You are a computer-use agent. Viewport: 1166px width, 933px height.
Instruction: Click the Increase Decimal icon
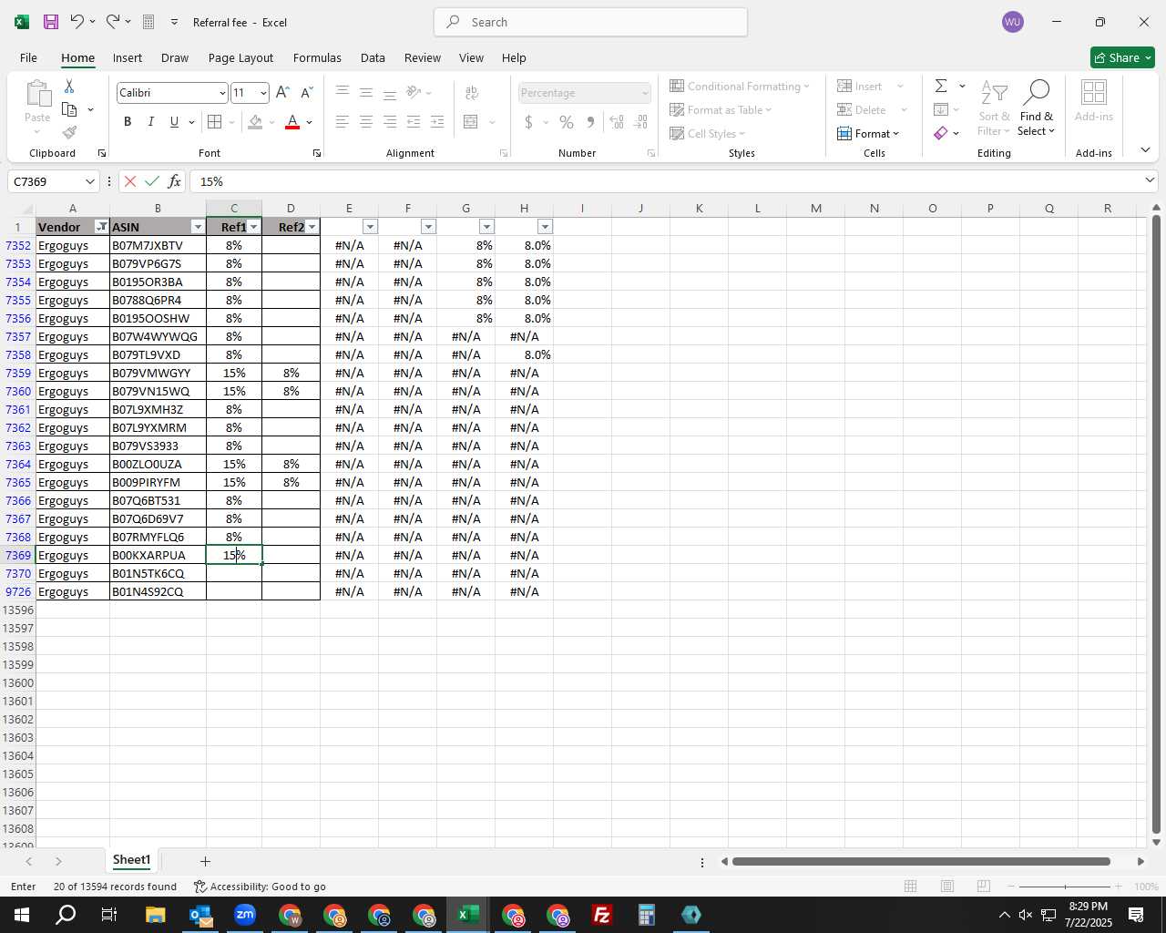point(617,121)
